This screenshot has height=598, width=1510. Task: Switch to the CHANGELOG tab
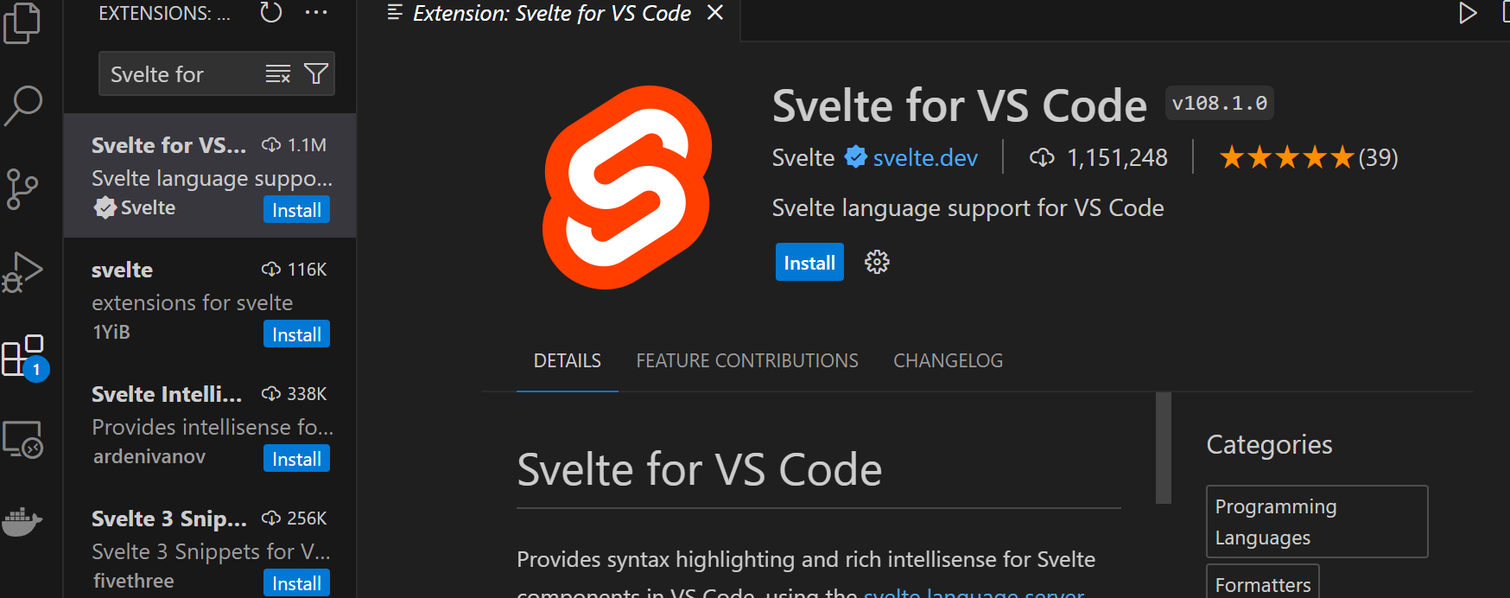pos(948,360)
